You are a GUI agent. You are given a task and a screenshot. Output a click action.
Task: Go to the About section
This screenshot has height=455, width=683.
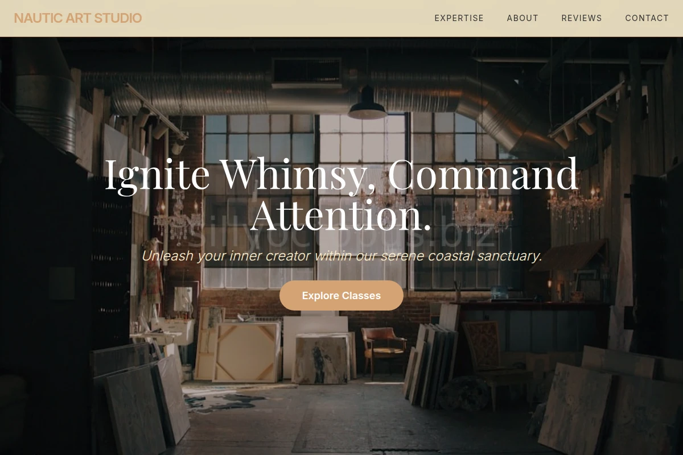pyautogui.click(x=522, y=18)
